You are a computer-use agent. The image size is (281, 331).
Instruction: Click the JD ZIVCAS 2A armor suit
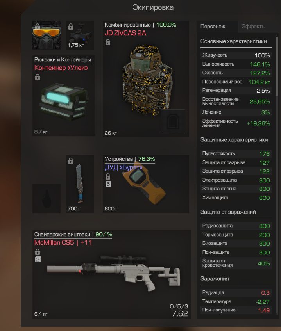click(x=146, y=79)
